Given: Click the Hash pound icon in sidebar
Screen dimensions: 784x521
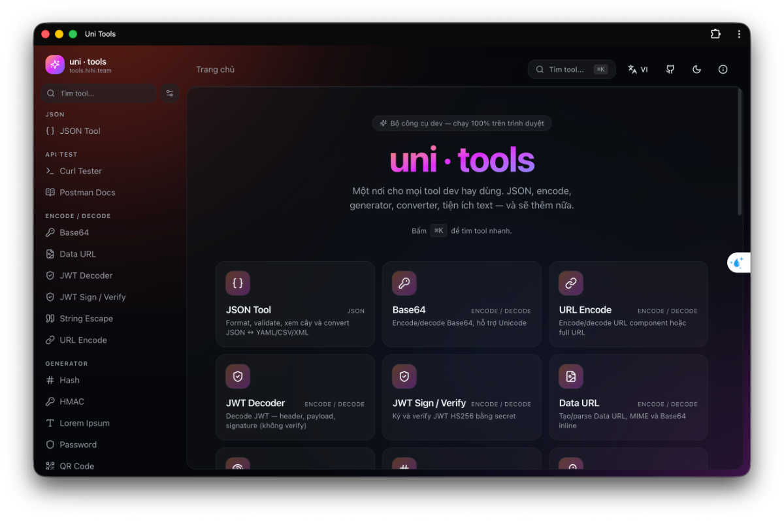Looking at the screenshot, I should pos(50,380).
